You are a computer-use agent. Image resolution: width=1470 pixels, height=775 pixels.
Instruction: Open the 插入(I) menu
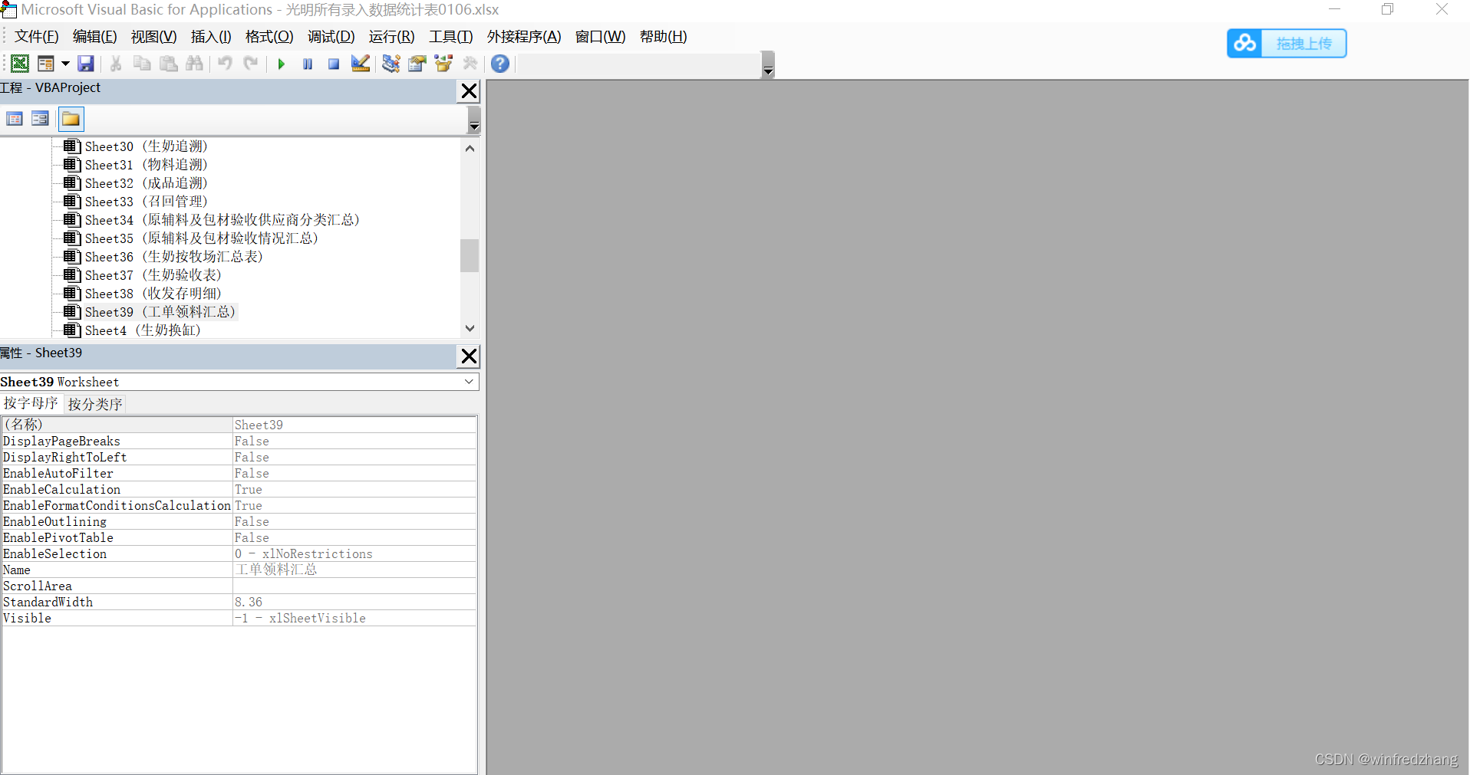pyautogui.click(x=211, y=37)
